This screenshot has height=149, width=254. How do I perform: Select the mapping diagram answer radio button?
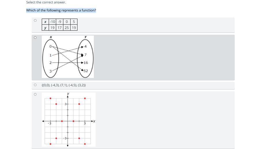point(35,38)
